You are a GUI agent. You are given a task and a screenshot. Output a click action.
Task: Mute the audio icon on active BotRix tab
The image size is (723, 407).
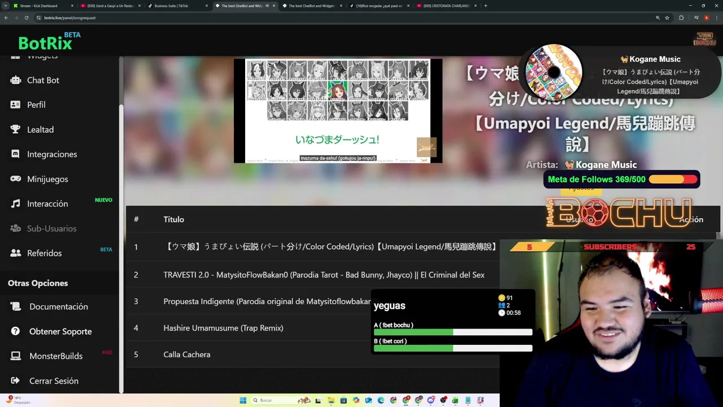pyautogui.click(x=267, y=6)
